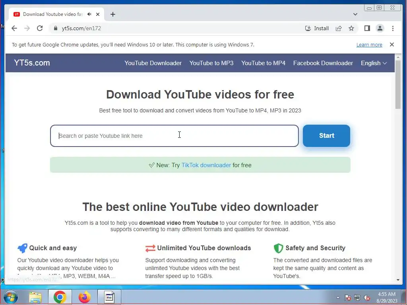The width and height of the screenshot is (407, 305).
Task: Open the TikTok downloader link
Action: pos(206,165)
